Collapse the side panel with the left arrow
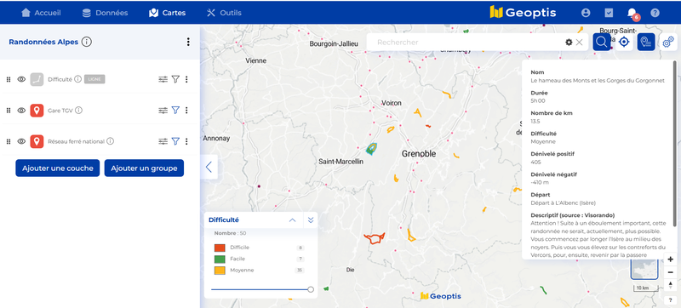Screen dimensions: 681x308 (x=209, y=167)
